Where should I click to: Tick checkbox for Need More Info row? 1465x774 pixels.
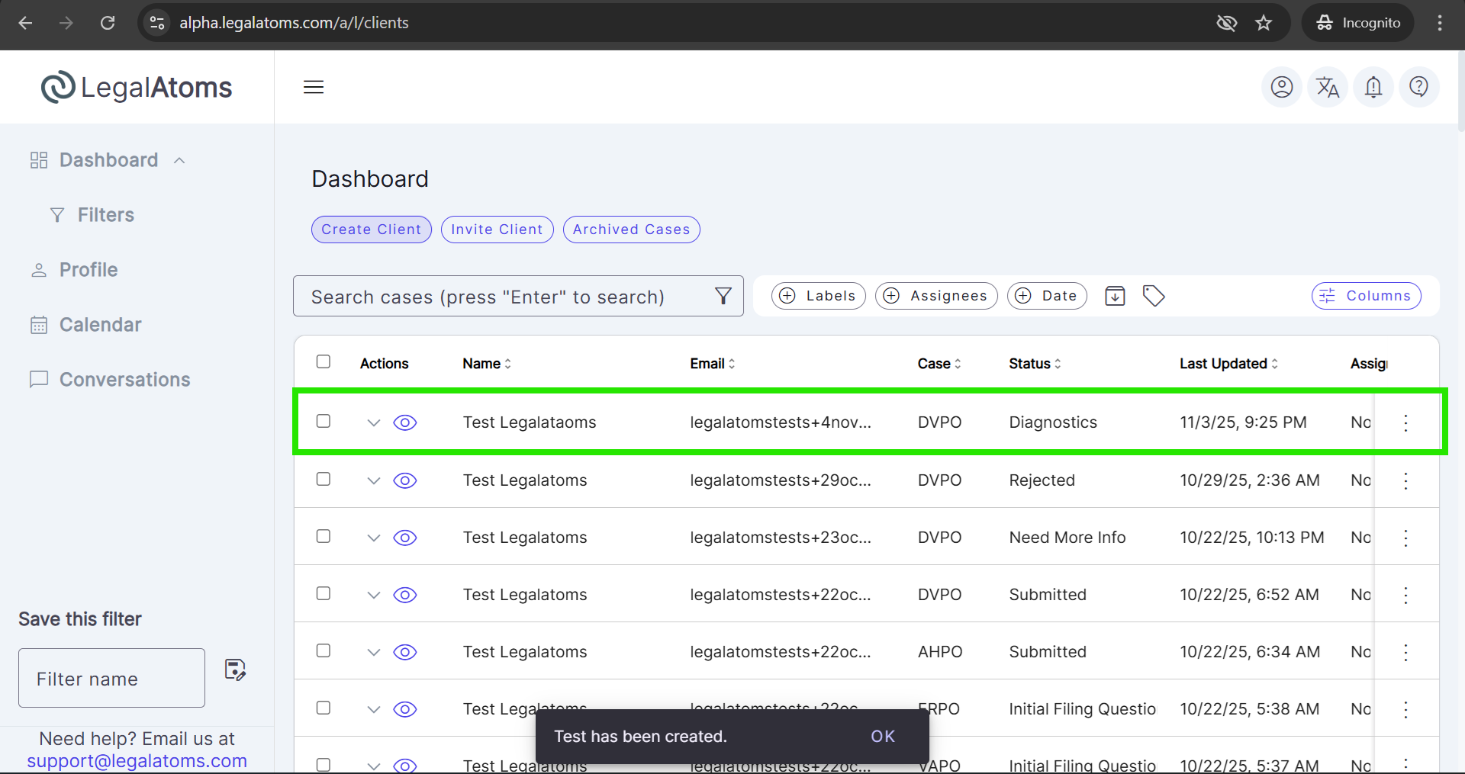click(x=324, y=536)
